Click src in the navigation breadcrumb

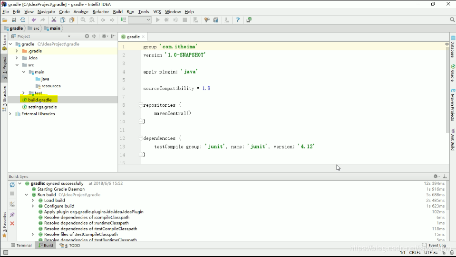[x=34, y=28]
